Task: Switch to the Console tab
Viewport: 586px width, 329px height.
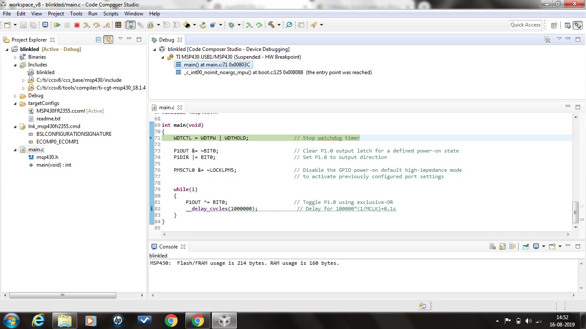Action: (168, 247)
